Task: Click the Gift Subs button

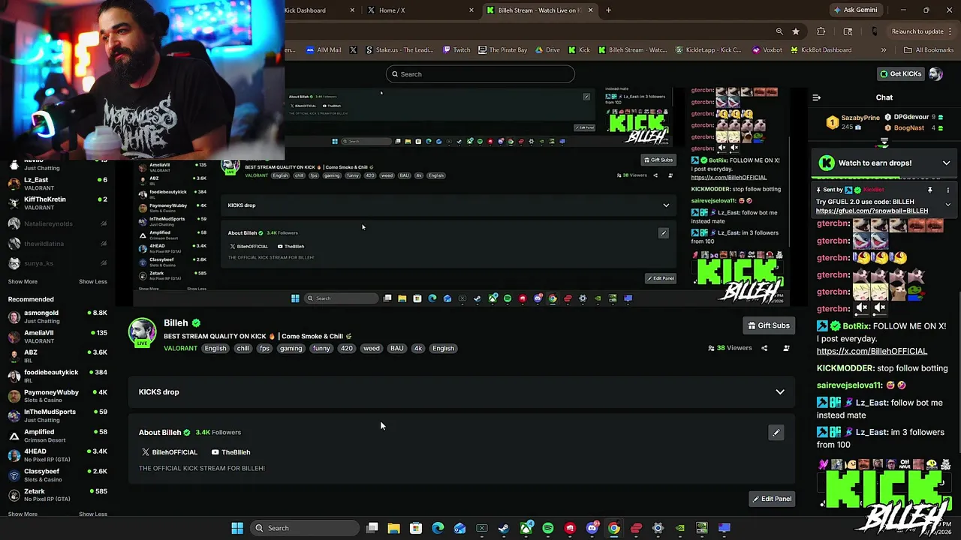Action: pyautogui.click(x=769, y=325)
